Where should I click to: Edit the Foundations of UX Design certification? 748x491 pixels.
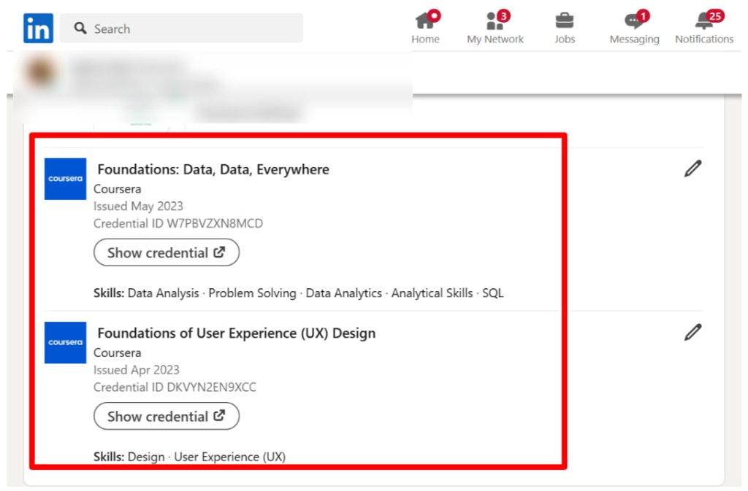(692, 333)
